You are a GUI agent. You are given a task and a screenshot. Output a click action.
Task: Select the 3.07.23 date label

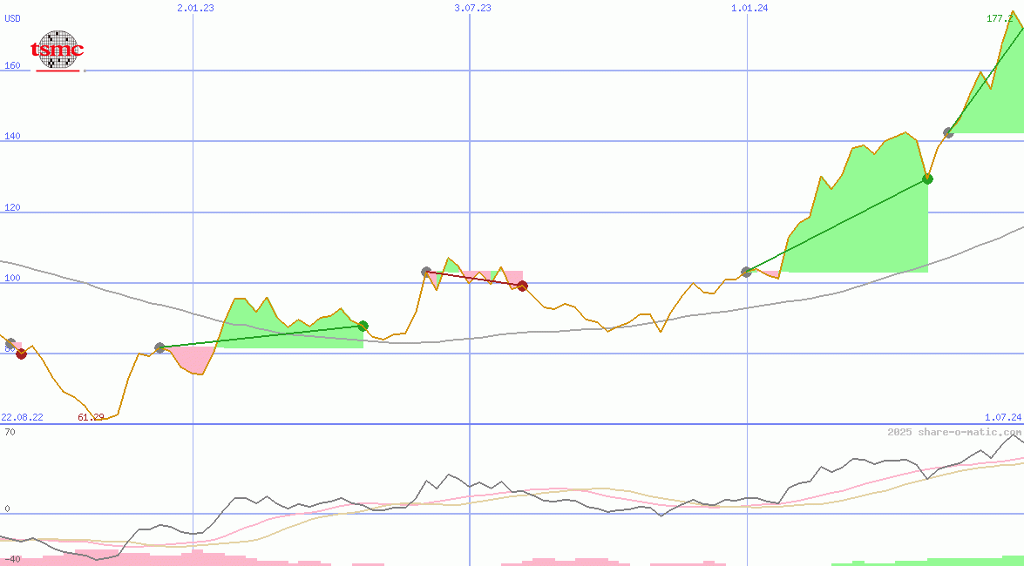pyautogui.click(x=473, y=8)
